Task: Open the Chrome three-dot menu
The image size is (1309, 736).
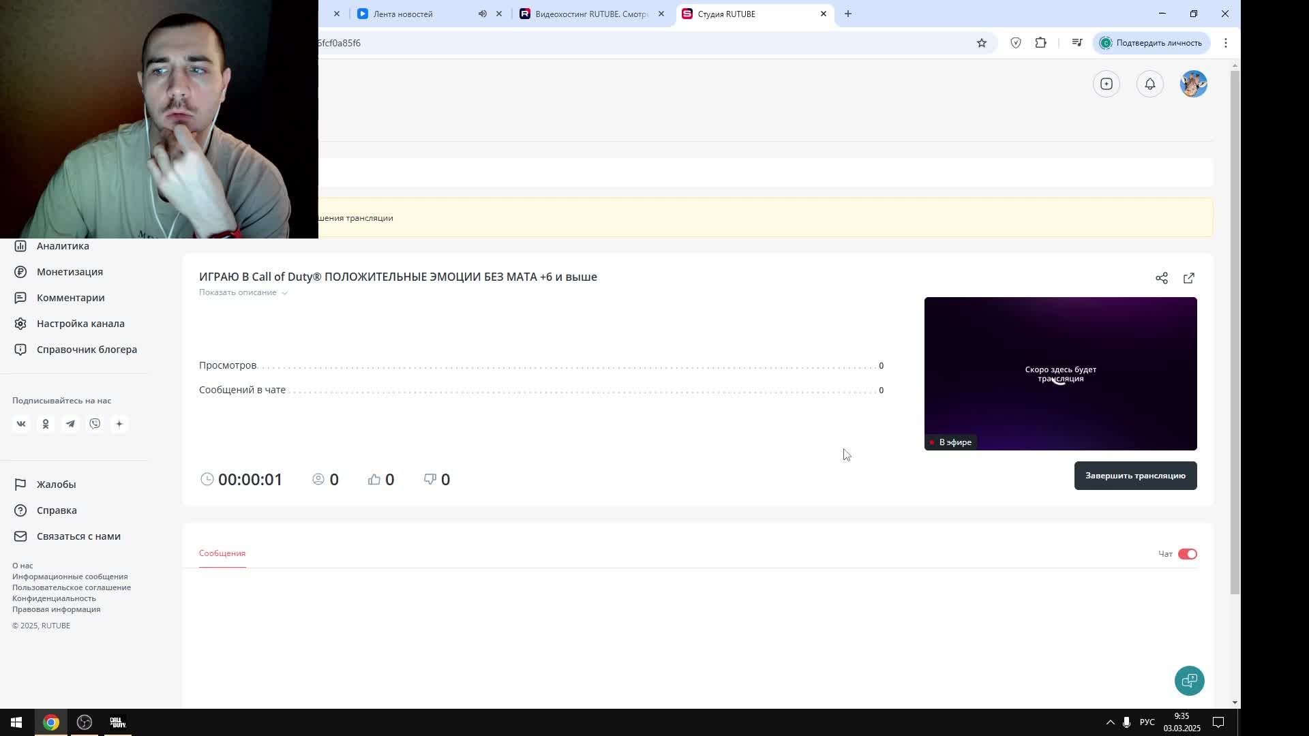Action: (1226, 43)
